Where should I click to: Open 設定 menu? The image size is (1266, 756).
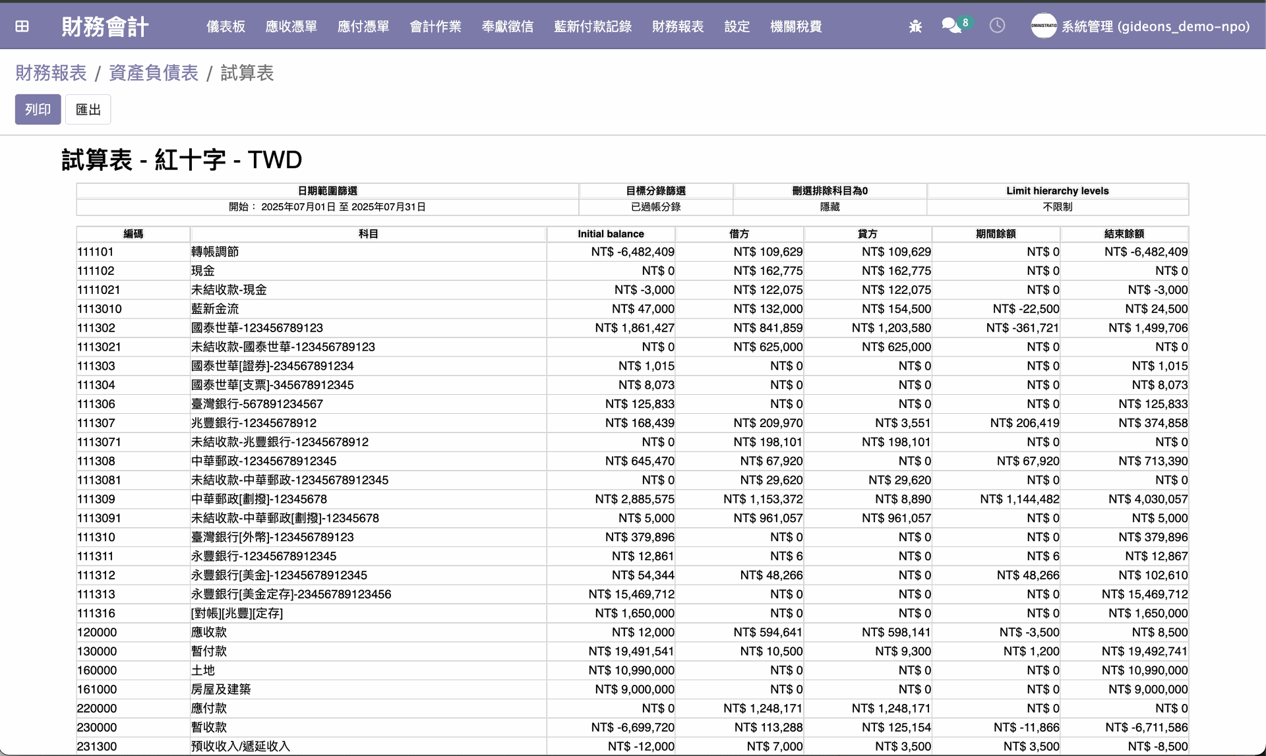coord(737,26)
